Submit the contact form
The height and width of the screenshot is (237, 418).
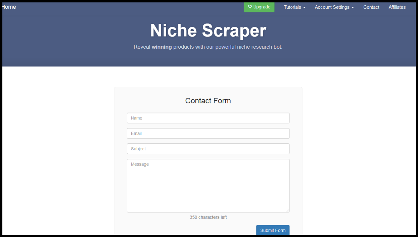tap(273, 230)
